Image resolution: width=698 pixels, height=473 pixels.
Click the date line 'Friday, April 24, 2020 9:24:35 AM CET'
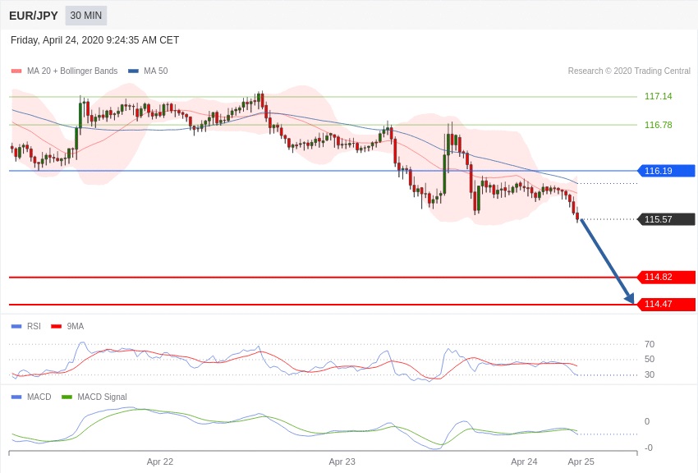94,40
